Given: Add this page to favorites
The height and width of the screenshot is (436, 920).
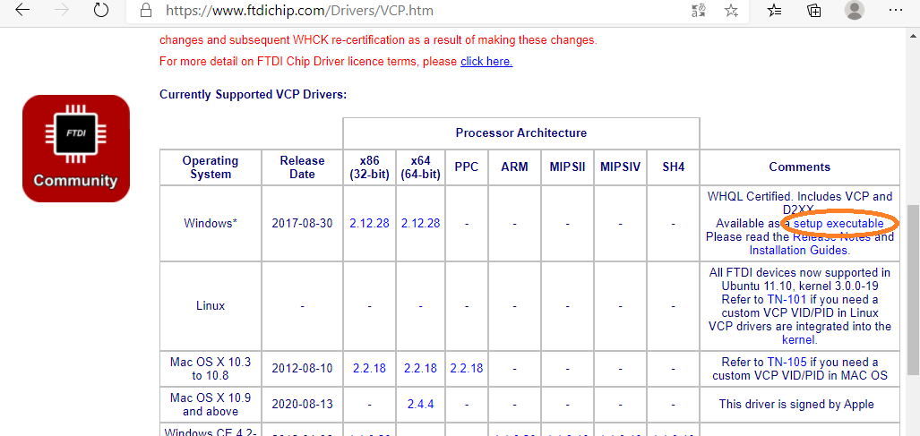Looking at the screenshot, I should tap(731, 10).
